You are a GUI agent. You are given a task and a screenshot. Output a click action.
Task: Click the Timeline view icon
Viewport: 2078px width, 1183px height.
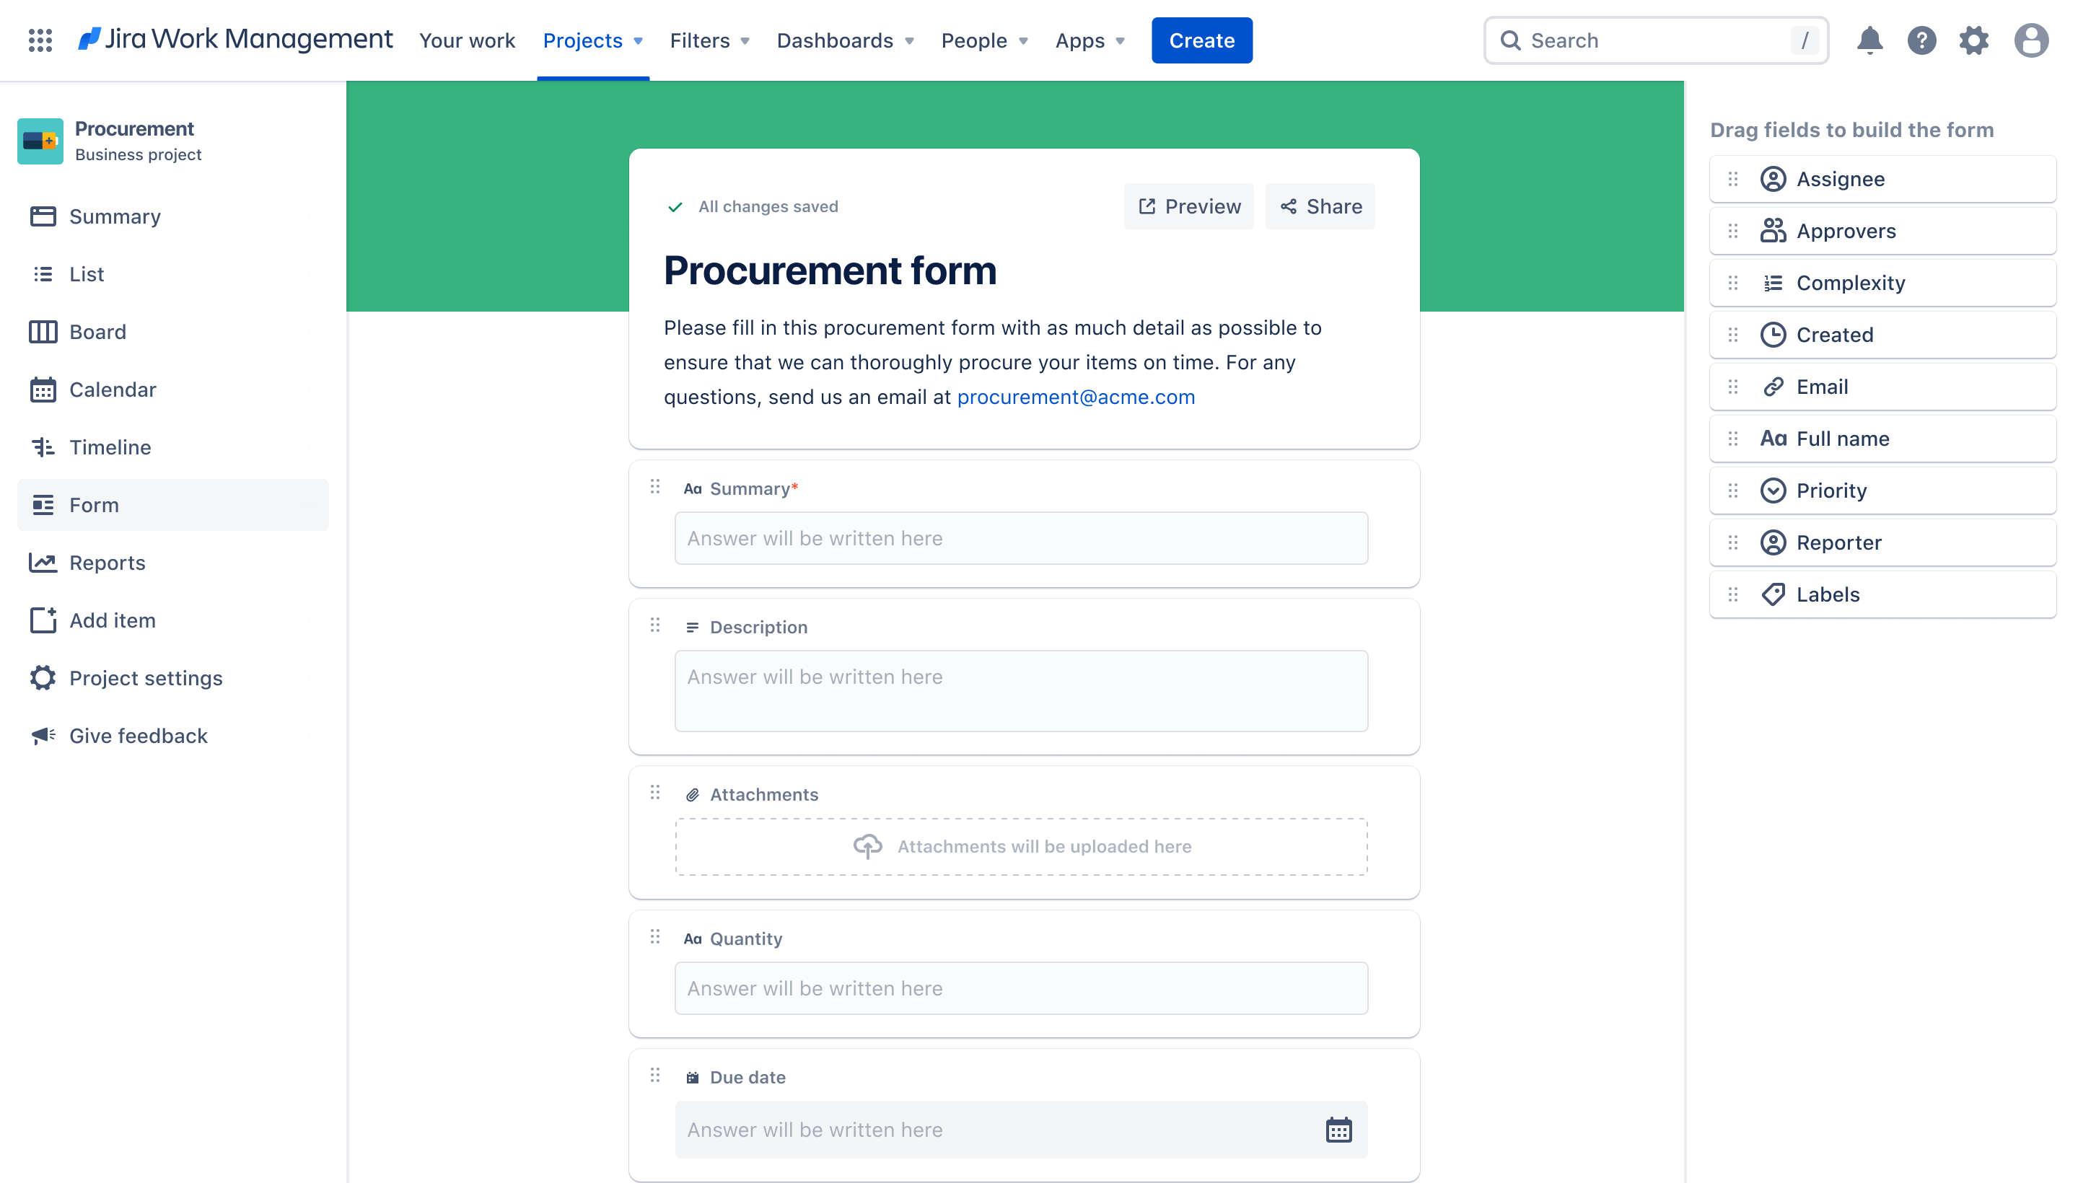tap(43, 447)
